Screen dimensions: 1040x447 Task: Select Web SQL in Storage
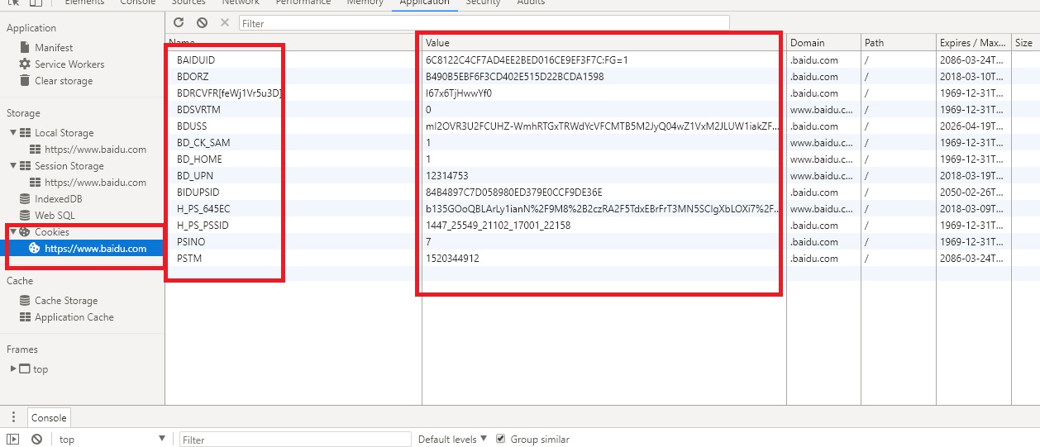pos(55,216)
